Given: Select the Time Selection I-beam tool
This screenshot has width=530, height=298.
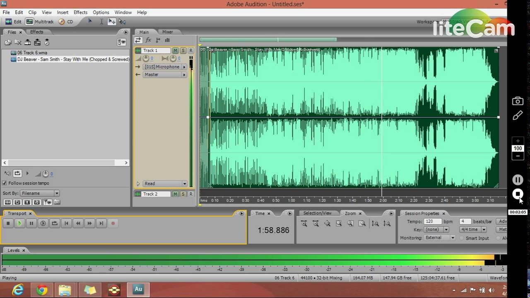Looking at the screenshot, I should (x=101, y=22).
